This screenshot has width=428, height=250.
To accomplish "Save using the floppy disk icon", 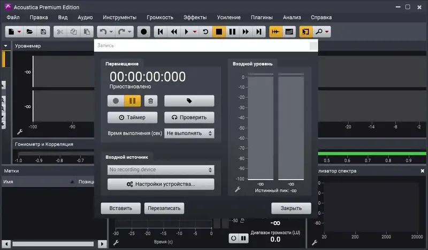I will tap(43, 32).
